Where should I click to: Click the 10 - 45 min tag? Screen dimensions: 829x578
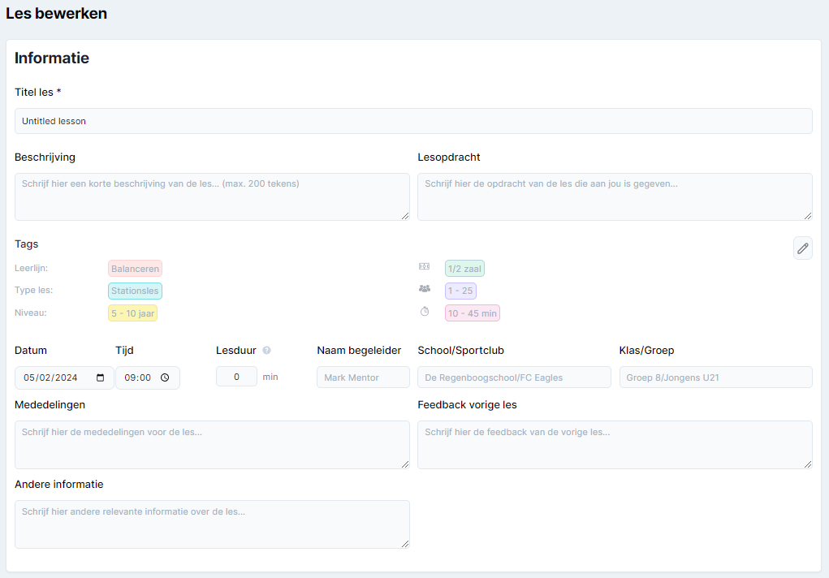click(472, 313)
